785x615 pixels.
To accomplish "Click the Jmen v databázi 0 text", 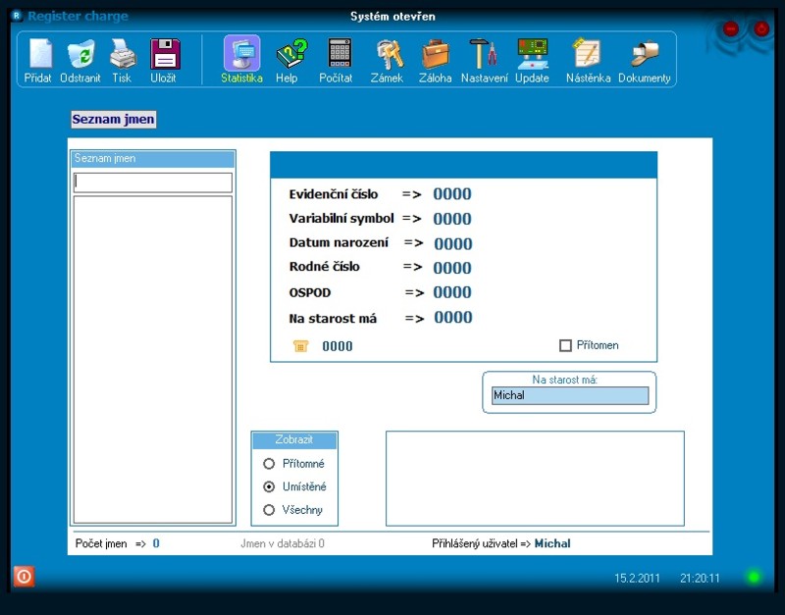I will coord(283,543).
